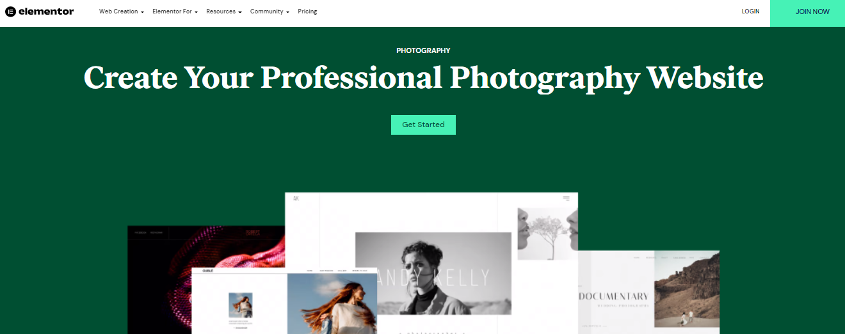
Task: Click the Get Started button
Action: tap(423, 125)
